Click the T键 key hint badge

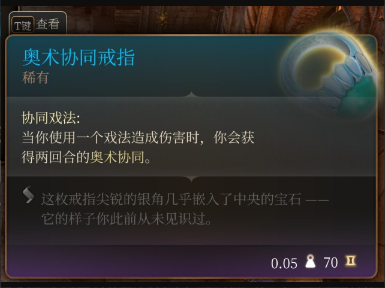(23, 25)
